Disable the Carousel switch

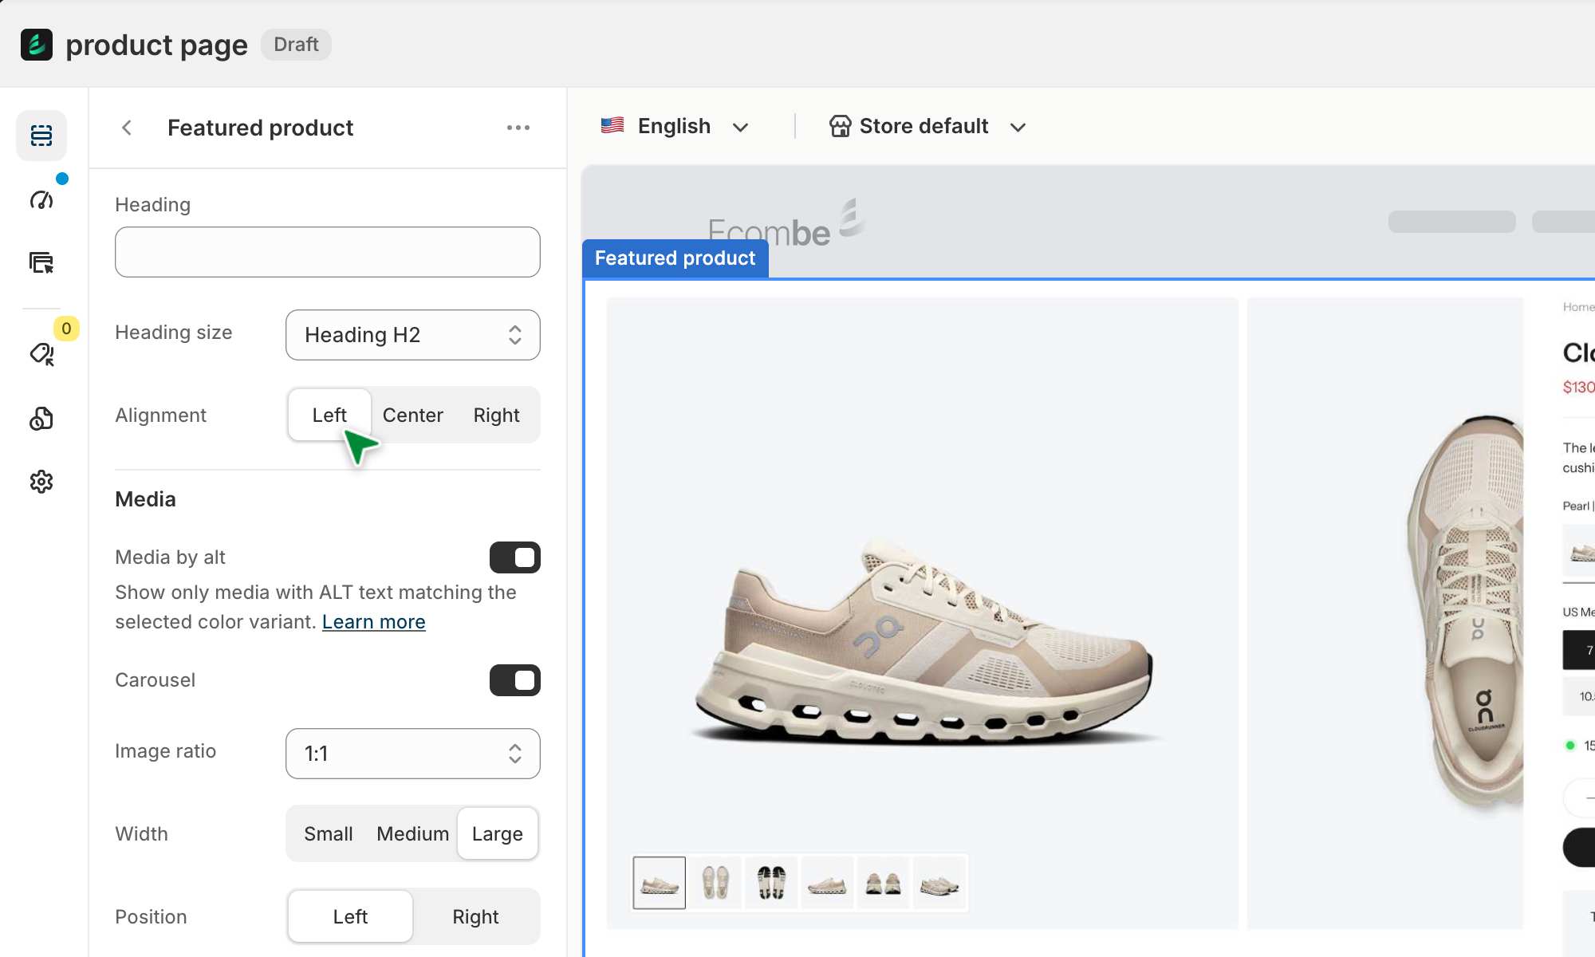pos(514,680)
